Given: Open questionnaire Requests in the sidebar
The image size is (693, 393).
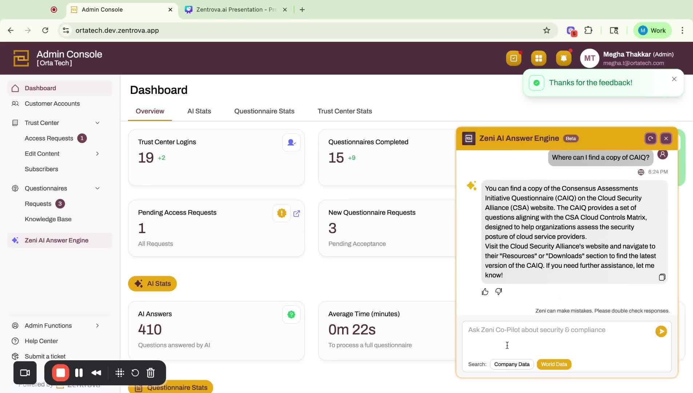Looking at the screenshot, I should pyautogui.click(x=38, y=204).
